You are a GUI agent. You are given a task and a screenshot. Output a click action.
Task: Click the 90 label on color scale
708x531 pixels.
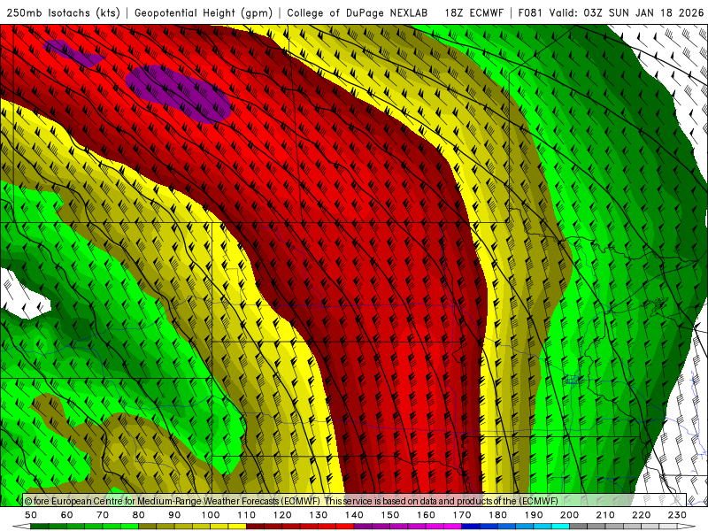[174, 515]
